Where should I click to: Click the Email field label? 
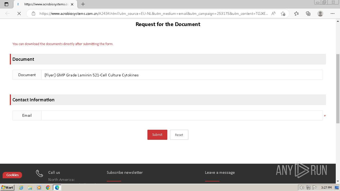(27, 115)
